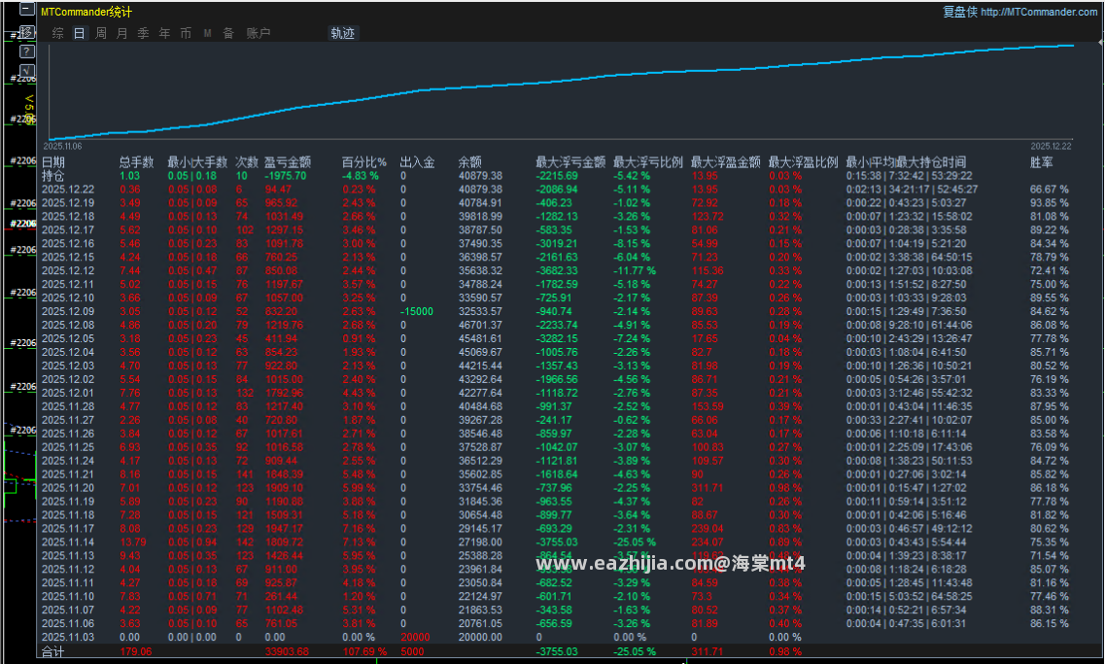Image resolution: width=1105 pixels, height=664 pixels.
Task: Click the -11.77 % floating loss ratio
Action: pyautogui.click(x=635, y=270)
